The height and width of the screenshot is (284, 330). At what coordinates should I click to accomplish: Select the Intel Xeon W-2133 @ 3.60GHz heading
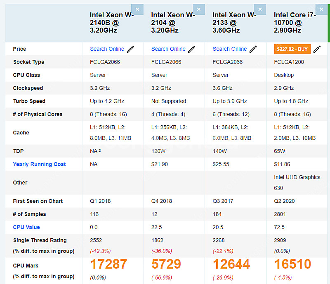[x=234, y=23]
